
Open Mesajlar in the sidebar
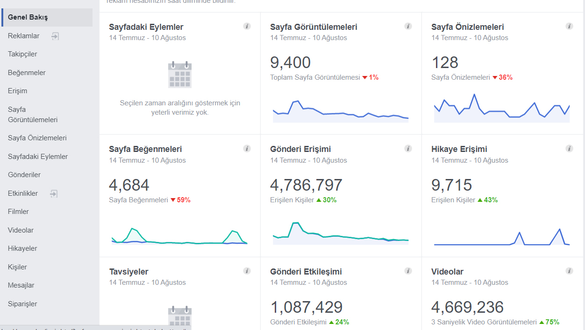tap(21, 285)
